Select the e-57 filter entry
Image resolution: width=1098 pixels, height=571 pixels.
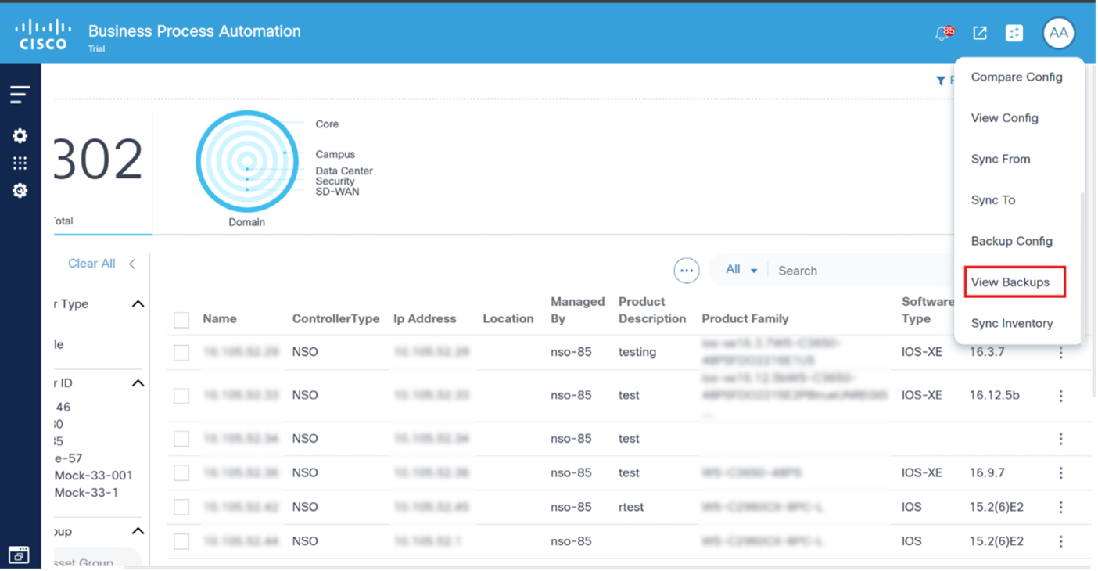tap(68, 458)
